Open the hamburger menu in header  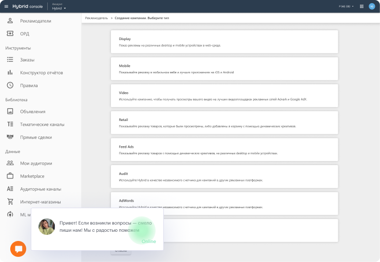[x=6, y=6]
